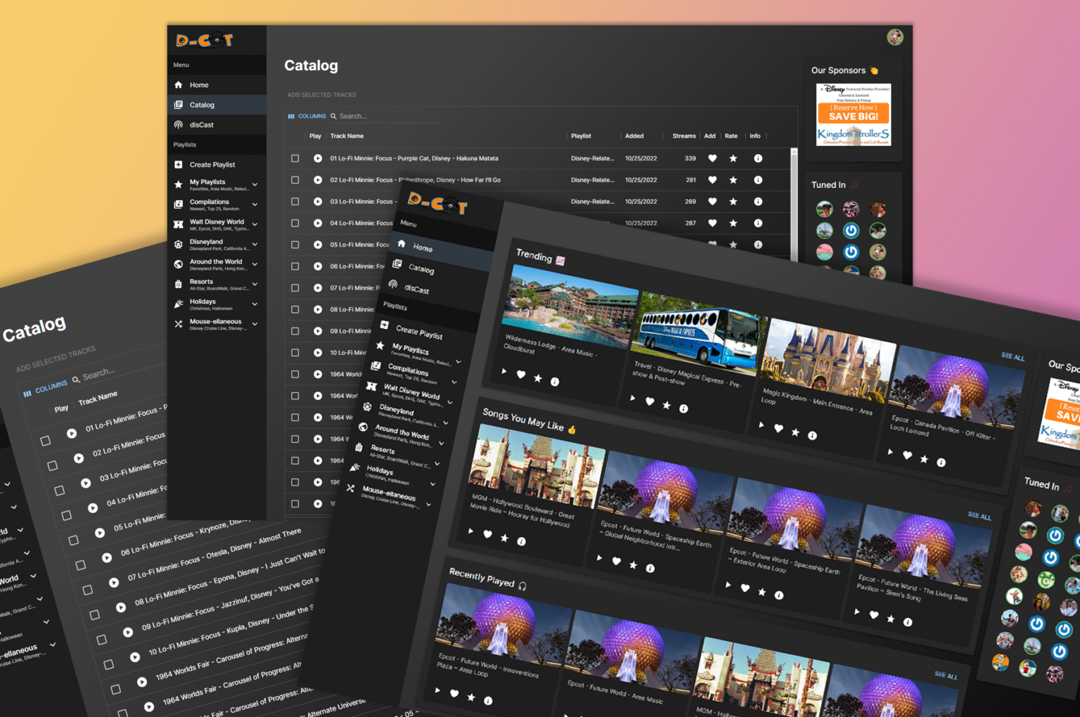
Task: Check the box for 01 Lo-Fi Minnie track
Action: tap(295, 159)
